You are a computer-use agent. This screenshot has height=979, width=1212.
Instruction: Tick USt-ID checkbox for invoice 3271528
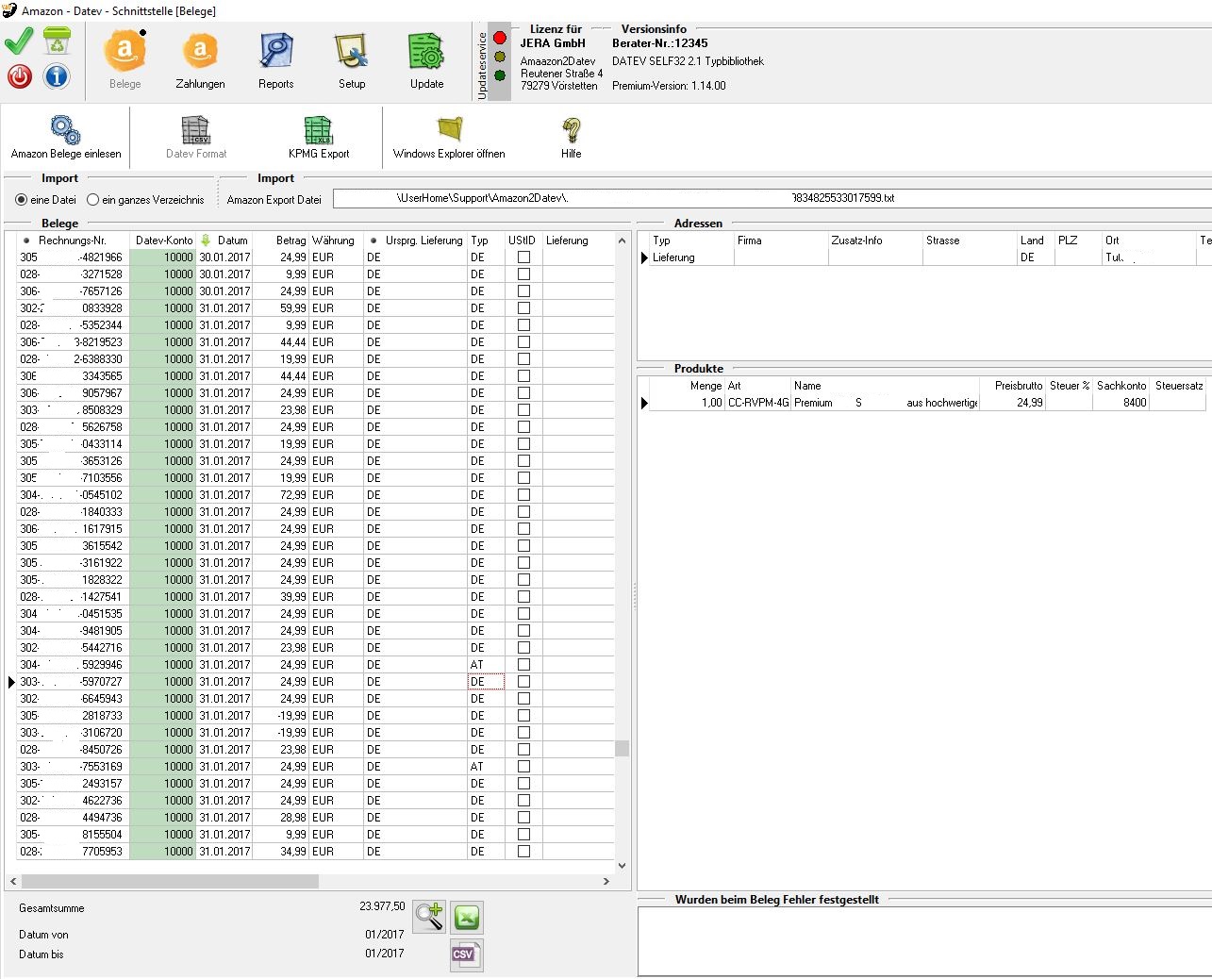pyautogui.click(x=523, y=274)
